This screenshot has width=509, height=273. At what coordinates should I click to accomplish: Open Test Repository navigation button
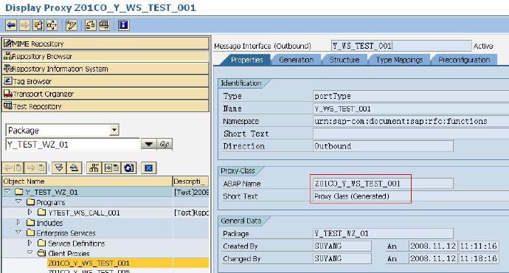coord(105,106)
